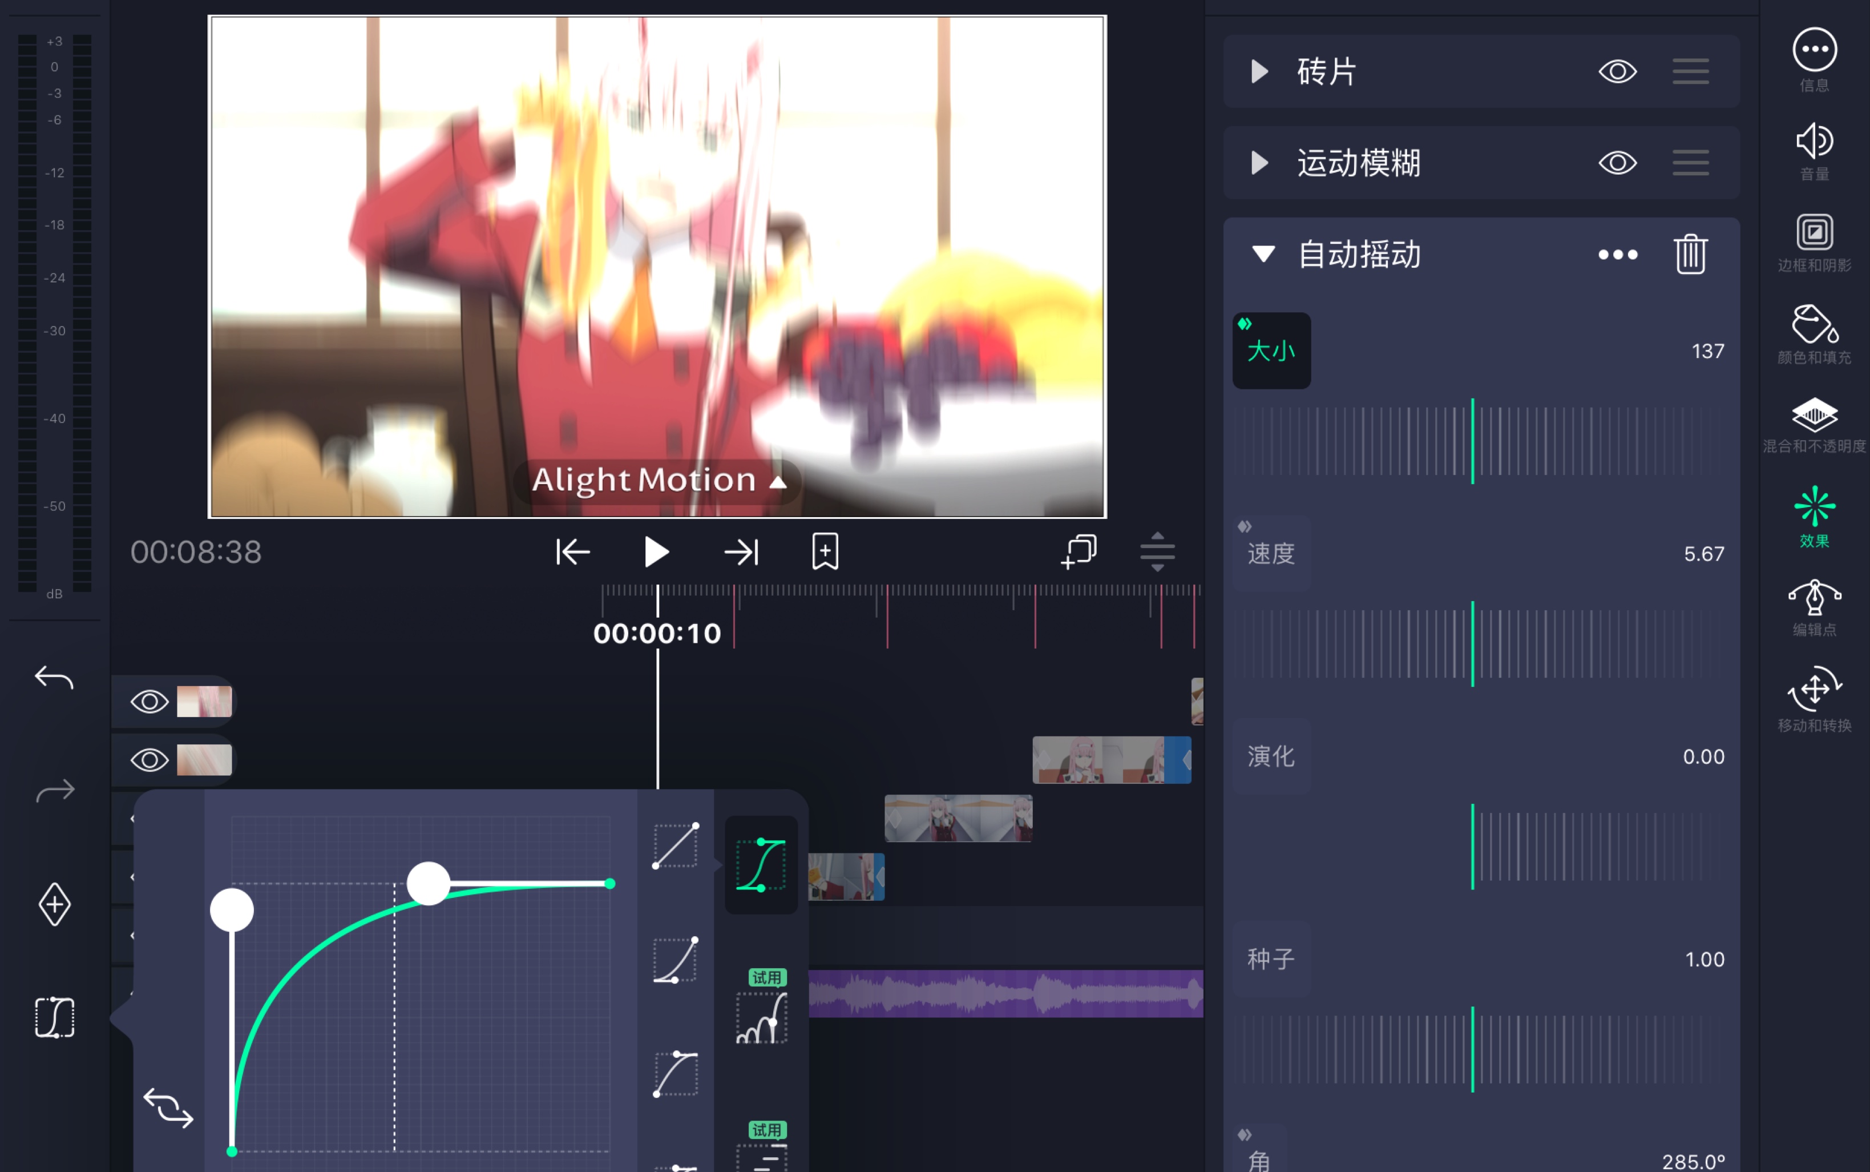Viewport: 1870px width, 1172px height.
Task: Click the add layer copy icon
Action: pos(1079,552)
